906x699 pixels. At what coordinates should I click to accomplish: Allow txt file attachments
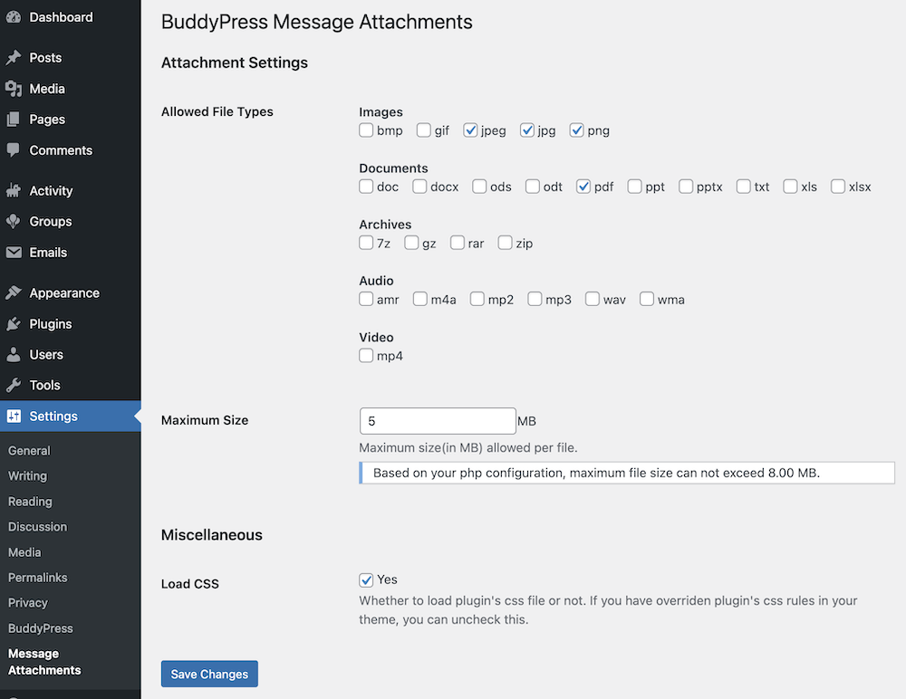743,186
